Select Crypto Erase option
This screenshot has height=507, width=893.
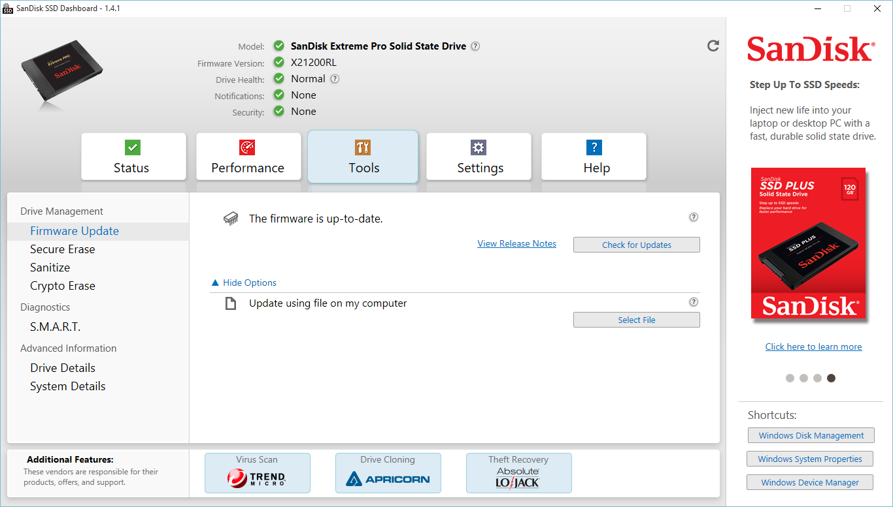click(62, 286)
